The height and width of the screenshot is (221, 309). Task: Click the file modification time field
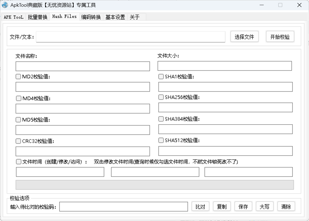[x=155, y=172]
